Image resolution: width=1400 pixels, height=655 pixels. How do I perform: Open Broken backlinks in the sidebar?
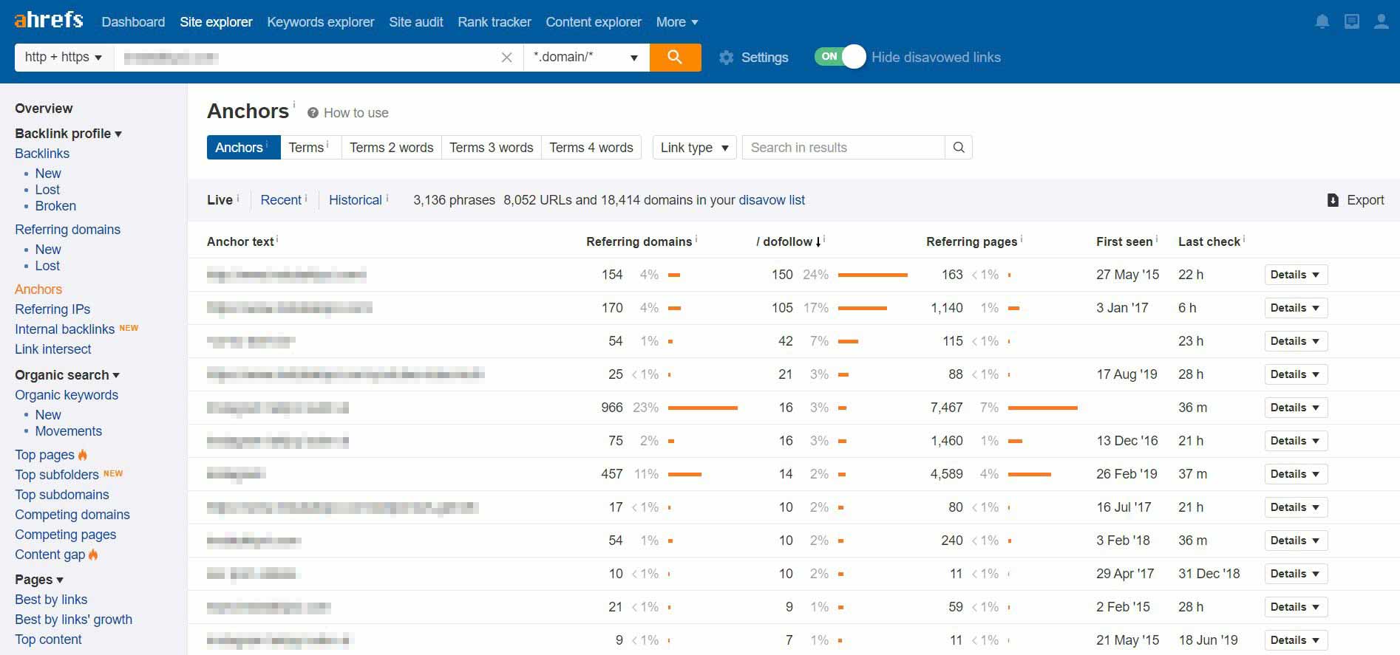55,206
